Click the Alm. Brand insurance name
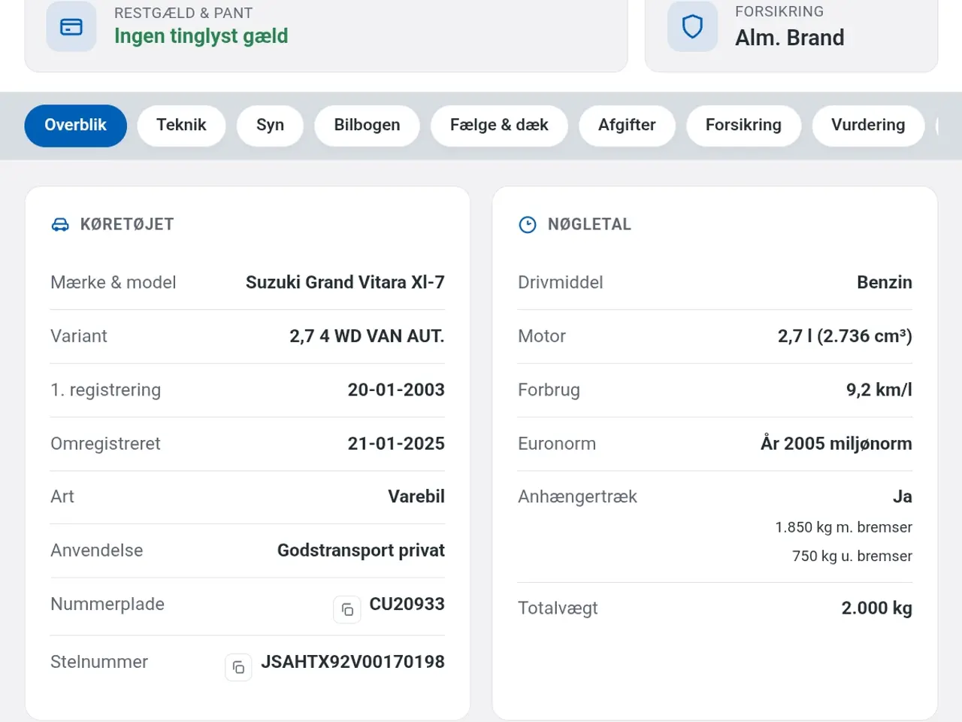This screenshot has height=722, width=962. tap(790, 38)
